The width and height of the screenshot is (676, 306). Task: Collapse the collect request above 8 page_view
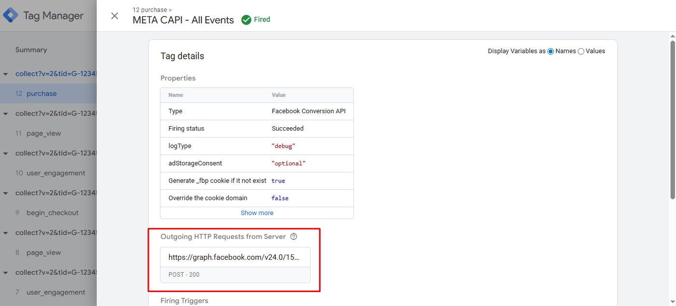(6, 233)
